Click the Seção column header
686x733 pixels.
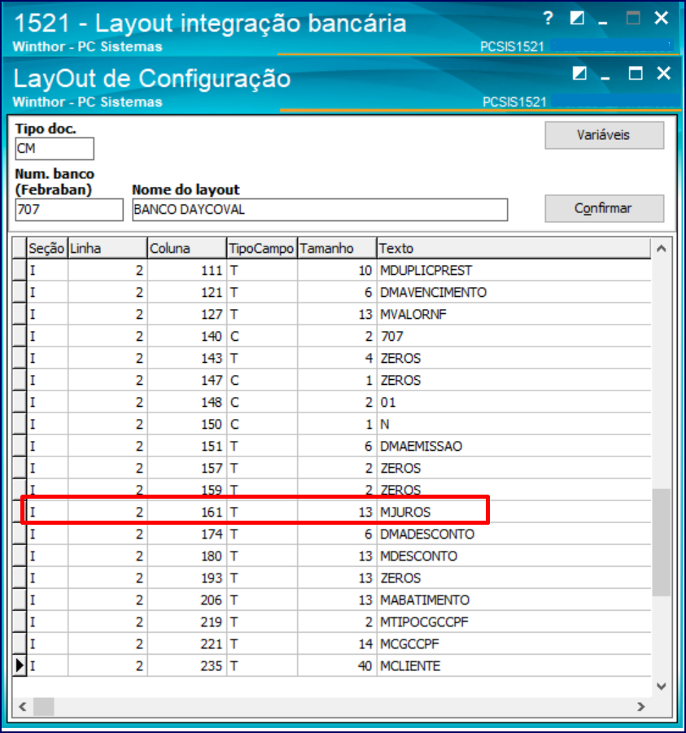pos(46,248)
